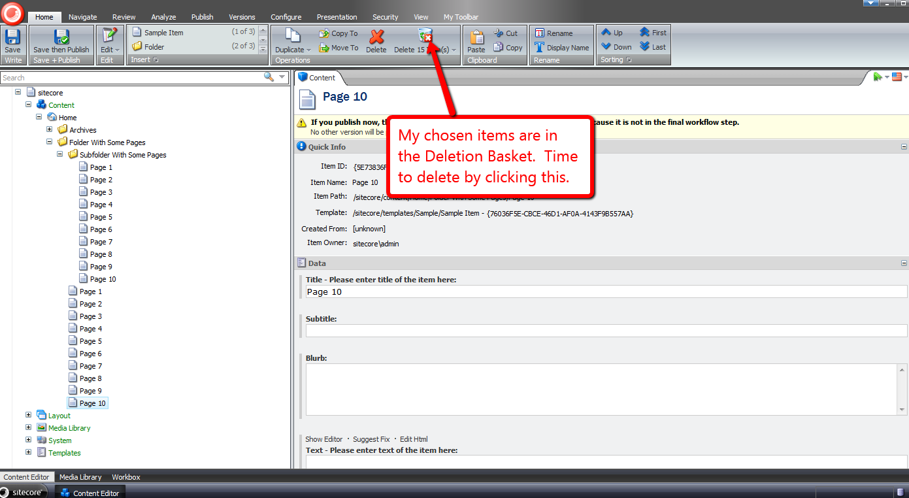Click the Save then Publish icon
The width and height of the screenshot is (909, 498).
point(61,38)
